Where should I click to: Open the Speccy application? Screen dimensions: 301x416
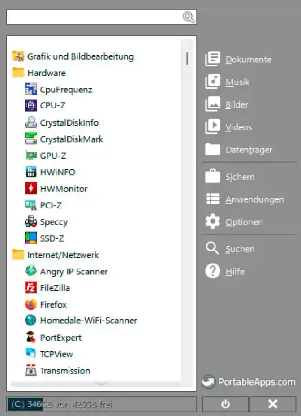click(x=53, y=222)
